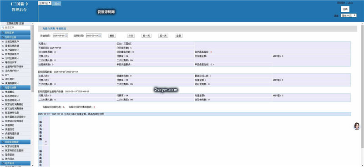
Task: Click the chart icon beside 服务器钻石获得统计
Action: (x=3, y=117)
